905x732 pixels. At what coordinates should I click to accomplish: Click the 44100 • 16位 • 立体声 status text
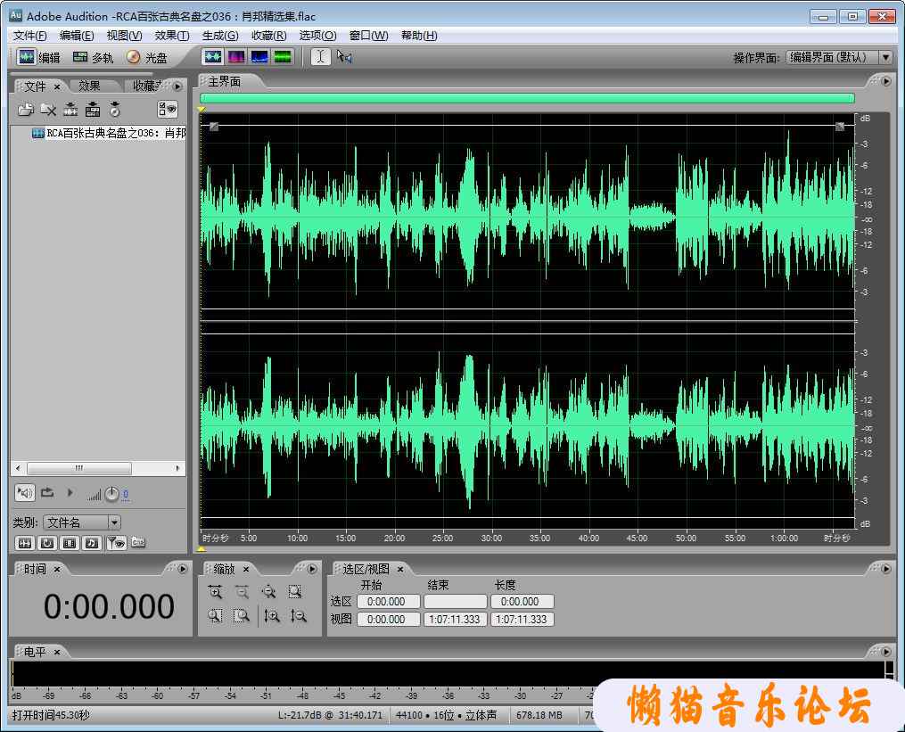click(446, 715)
